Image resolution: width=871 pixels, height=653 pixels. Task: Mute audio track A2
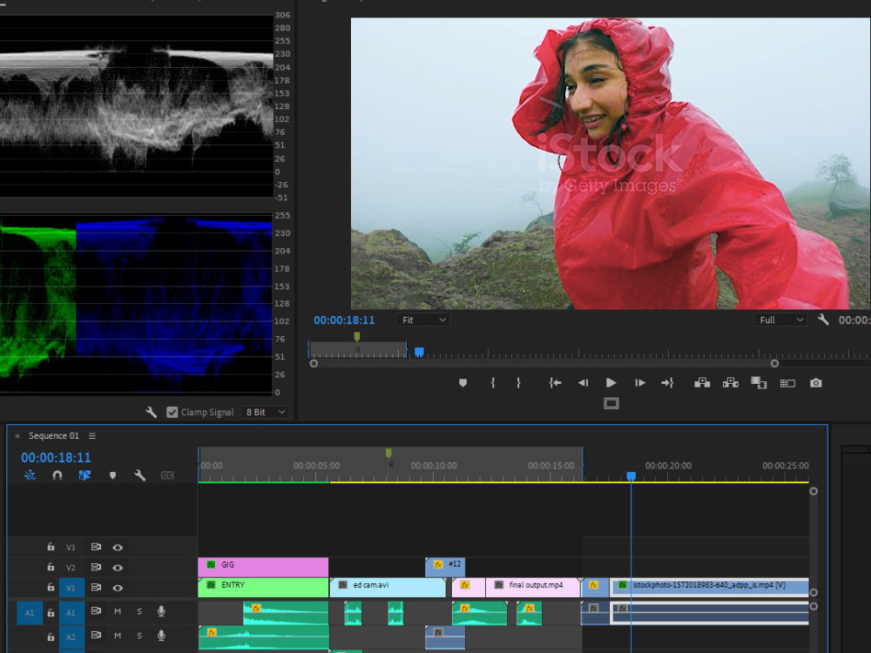[x=118, y=636]
